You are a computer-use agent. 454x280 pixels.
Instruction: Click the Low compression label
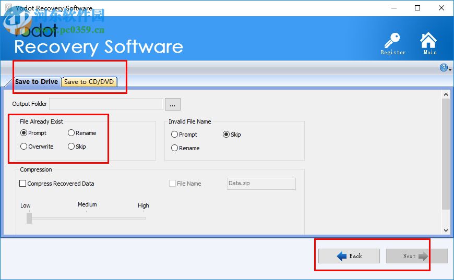[x=26, y=205]
